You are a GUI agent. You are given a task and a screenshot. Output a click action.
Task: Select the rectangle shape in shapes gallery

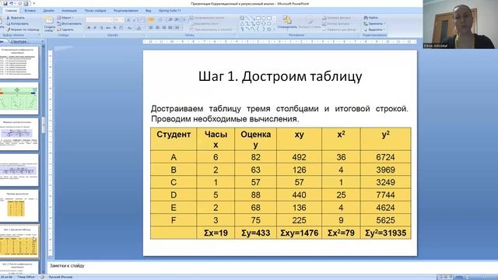coord(258,18)
